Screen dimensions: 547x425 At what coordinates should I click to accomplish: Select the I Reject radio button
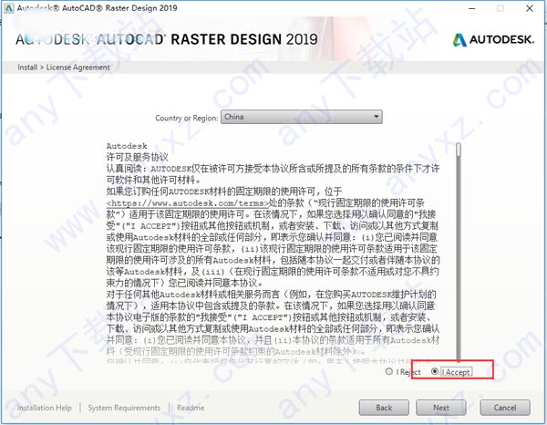pyautogui.click(x=389, y=371)
